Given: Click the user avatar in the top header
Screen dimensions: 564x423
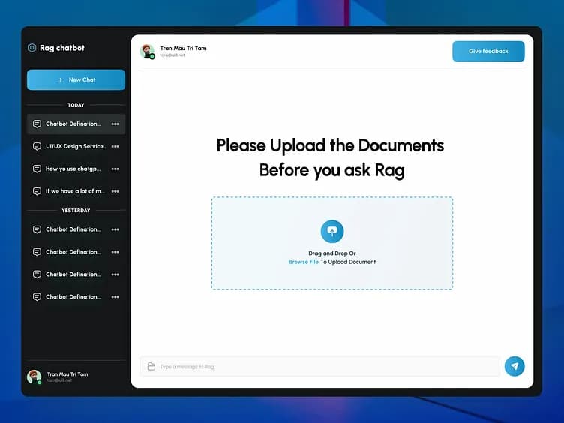Looking at the screenshot, I should pyautogui.click(x=147, y=51).
